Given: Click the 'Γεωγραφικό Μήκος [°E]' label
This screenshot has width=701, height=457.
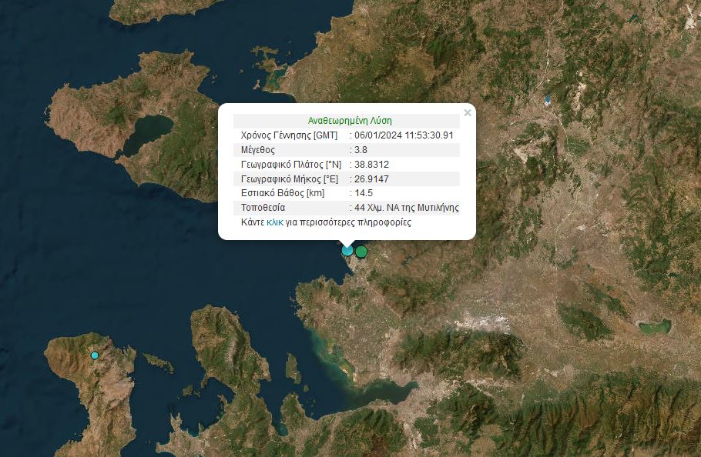Looking at the screenshot, I should [x=290, y=178].
